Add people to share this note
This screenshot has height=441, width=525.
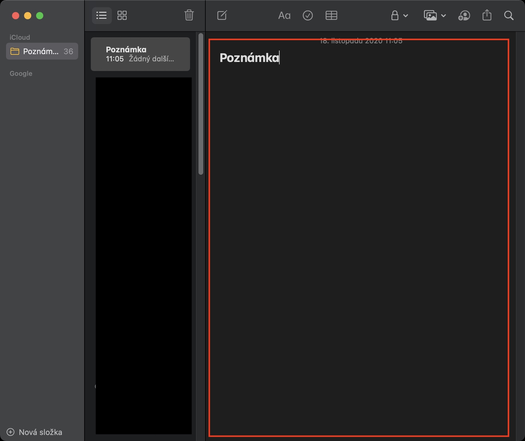coord(464,15)
